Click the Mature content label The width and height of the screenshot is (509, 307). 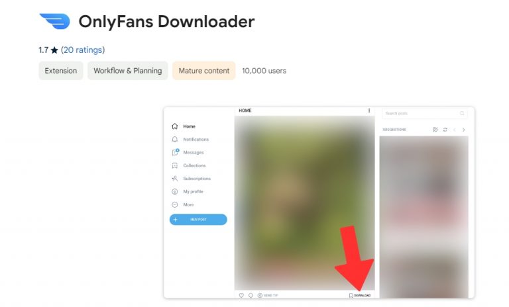(x=204, y=71)
